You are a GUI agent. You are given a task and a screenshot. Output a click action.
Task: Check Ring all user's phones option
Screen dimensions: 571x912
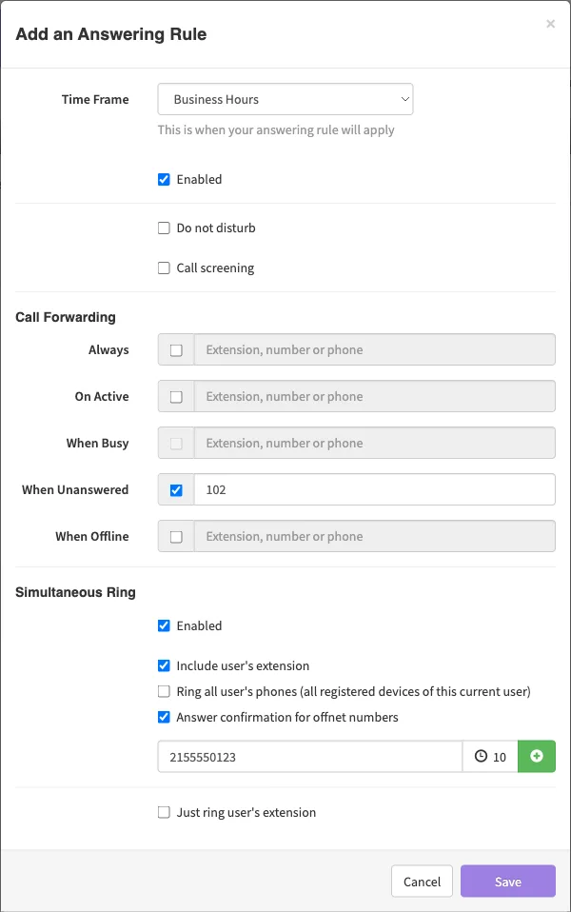pos(164,691)
